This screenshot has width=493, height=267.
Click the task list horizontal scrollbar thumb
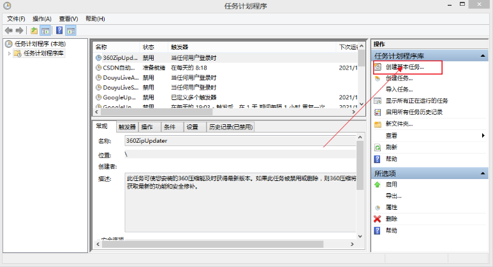(x=156, y=112)
